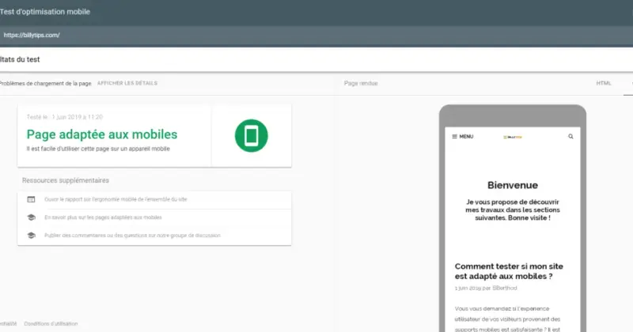Click 'Test d'optimisation mobile' header title
Screen dimensions: 633x332
[45, 12]
